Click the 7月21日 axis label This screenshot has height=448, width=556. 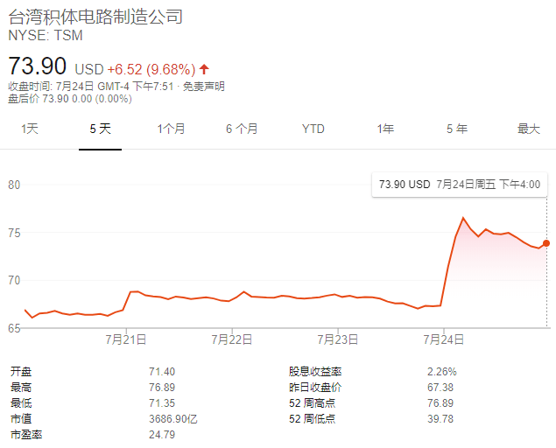click(126, 339)
